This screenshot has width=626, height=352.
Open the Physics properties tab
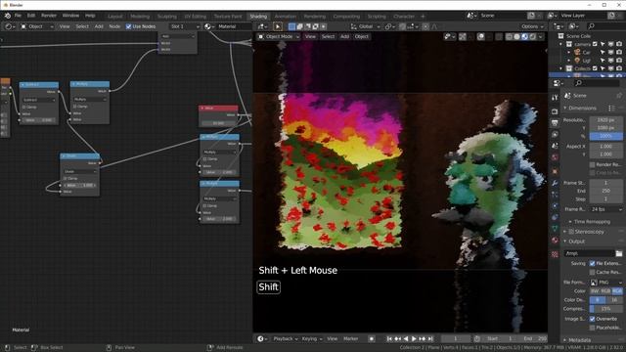click(555, 206)
